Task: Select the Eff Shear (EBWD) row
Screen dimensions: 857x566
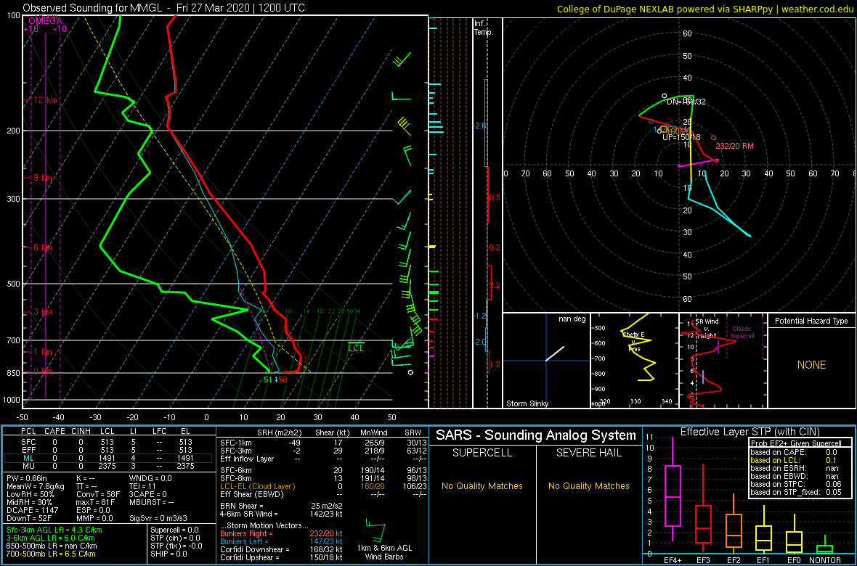Action: pos(324,494)
